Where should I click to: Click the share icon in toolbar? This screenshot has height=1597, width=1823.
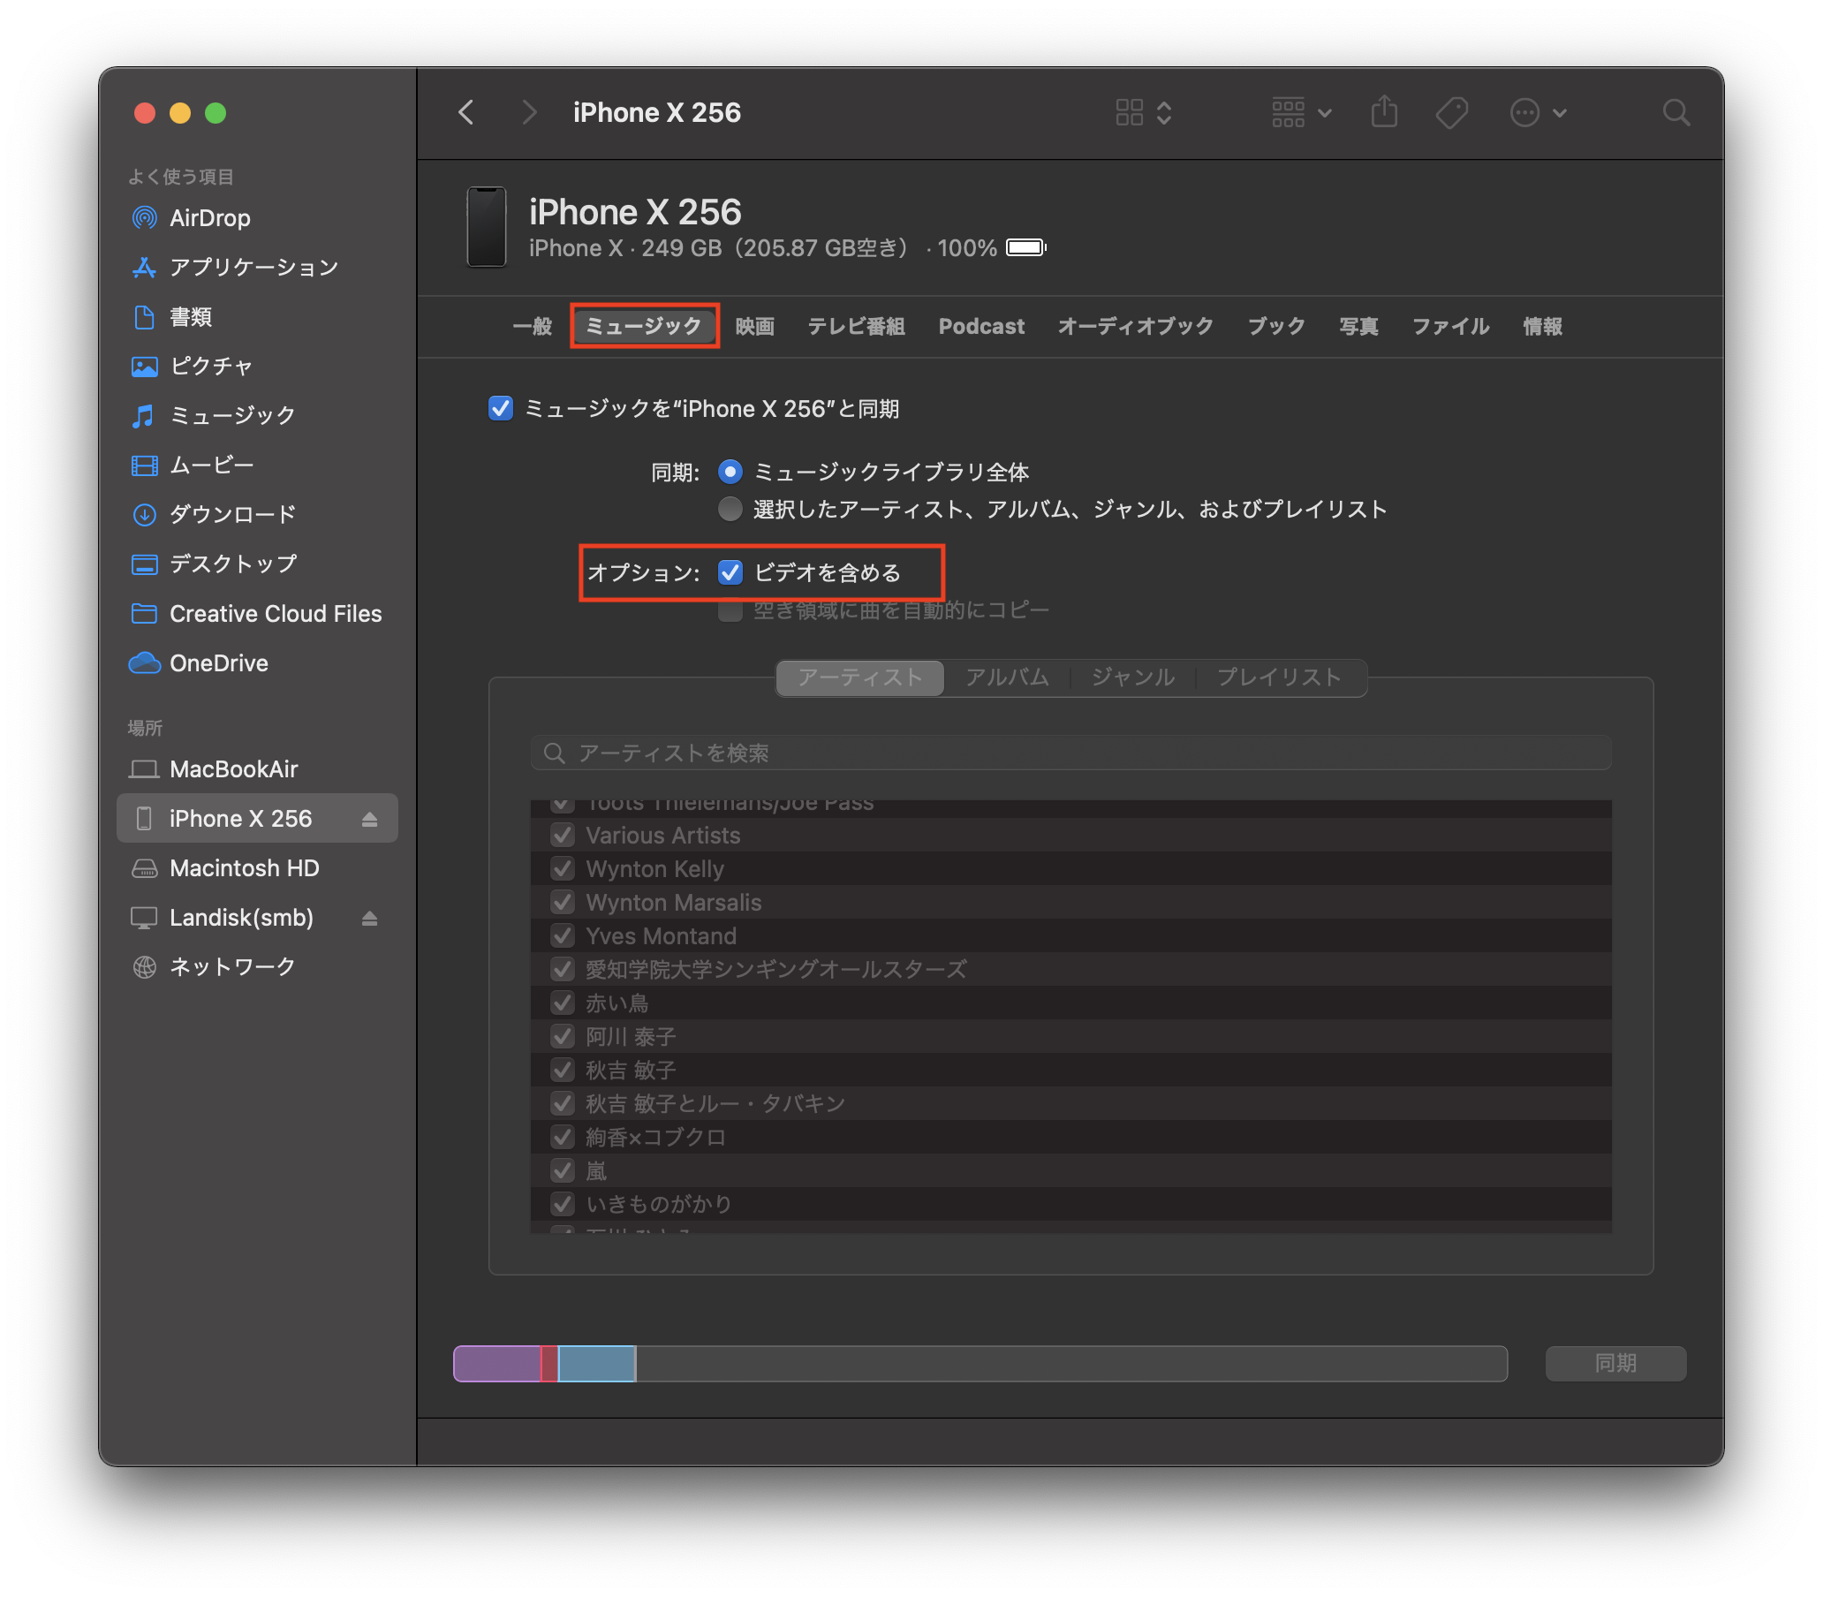pos(1384,112)
